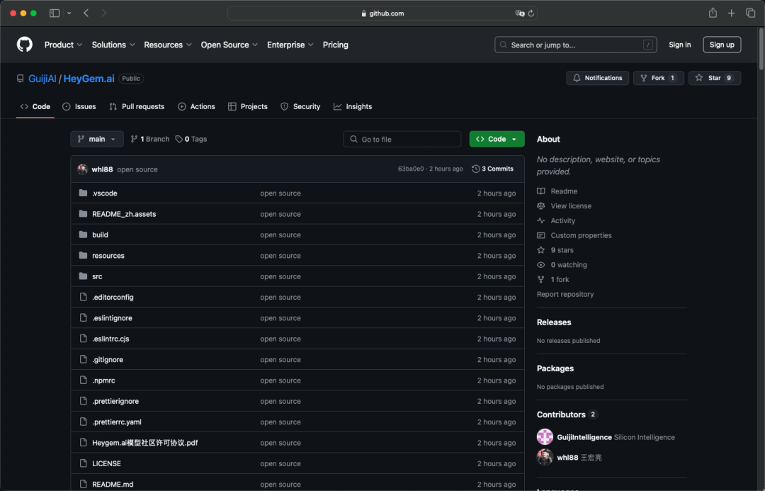Expand the Resources menu
The width and height of the screenshot is (765, 491).
pos(168,45)
